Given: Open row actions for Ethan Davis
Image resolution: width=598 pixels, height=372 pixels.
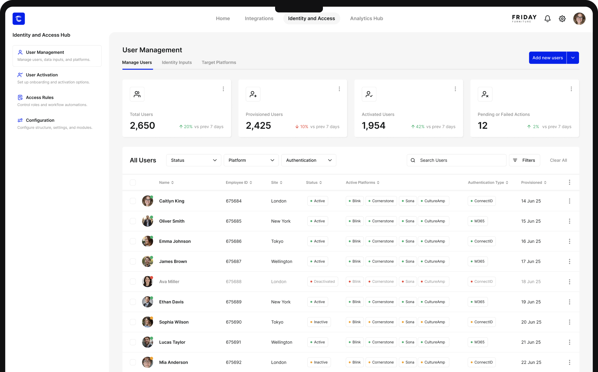Looking at the screenshot, I should coord(569,302).
